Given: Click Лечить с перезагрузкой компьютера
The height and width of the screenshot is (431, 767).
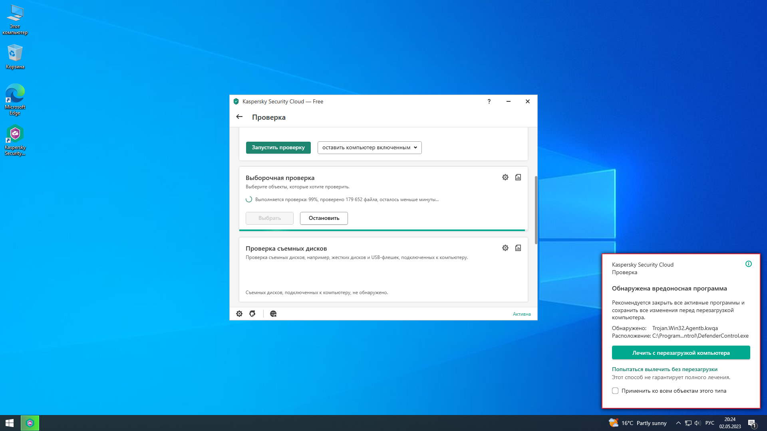Looking at the screenshot, I should point(681,353).
